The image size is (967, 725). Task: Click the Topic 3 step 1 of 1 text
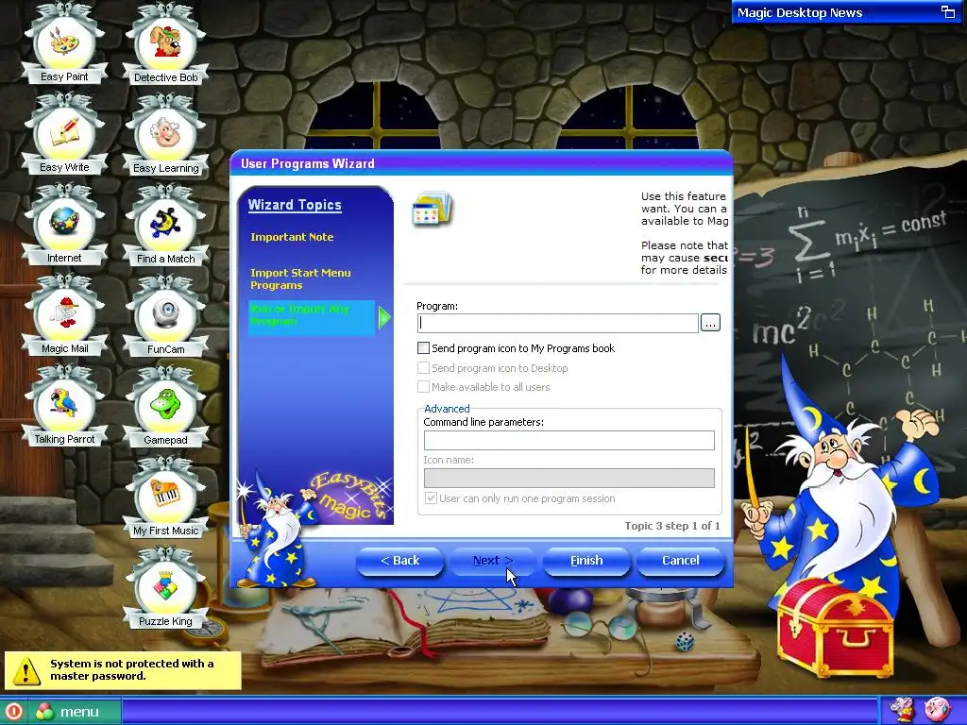coord(672,526)
